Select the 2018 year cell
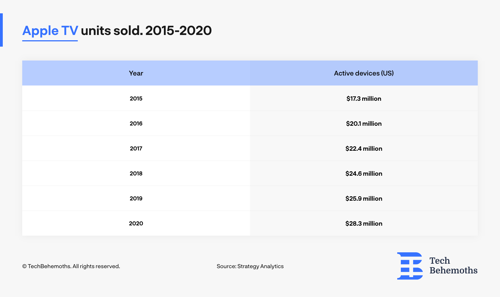This screenshot has width=500, height=297. point(136,173)
